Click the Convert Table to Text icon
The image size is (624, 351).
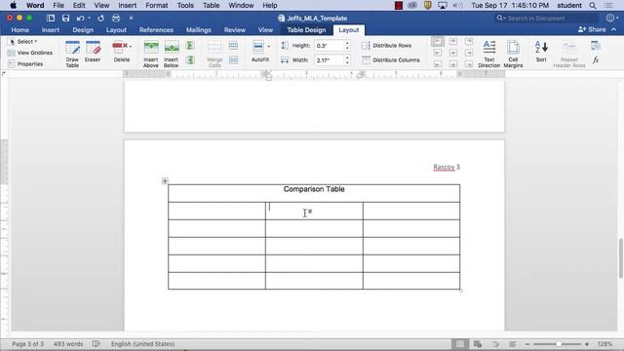click(x=596, y=46)
